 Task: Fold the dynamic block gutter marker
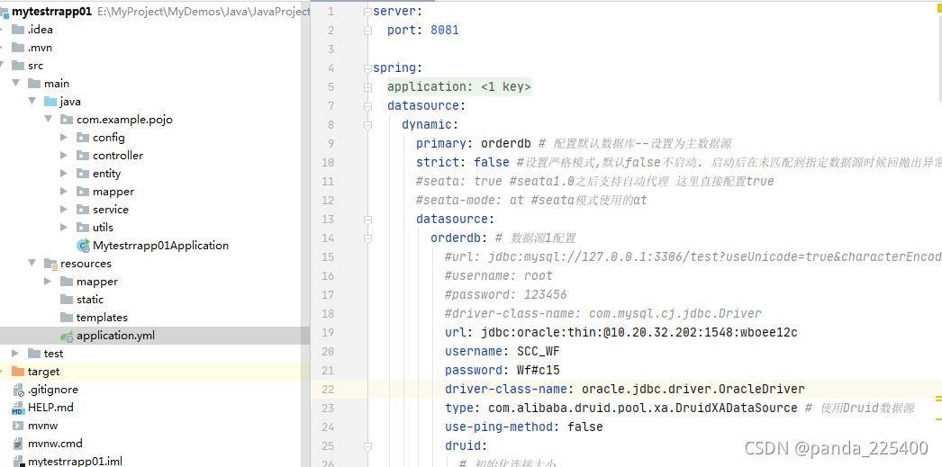coord(367,125)
